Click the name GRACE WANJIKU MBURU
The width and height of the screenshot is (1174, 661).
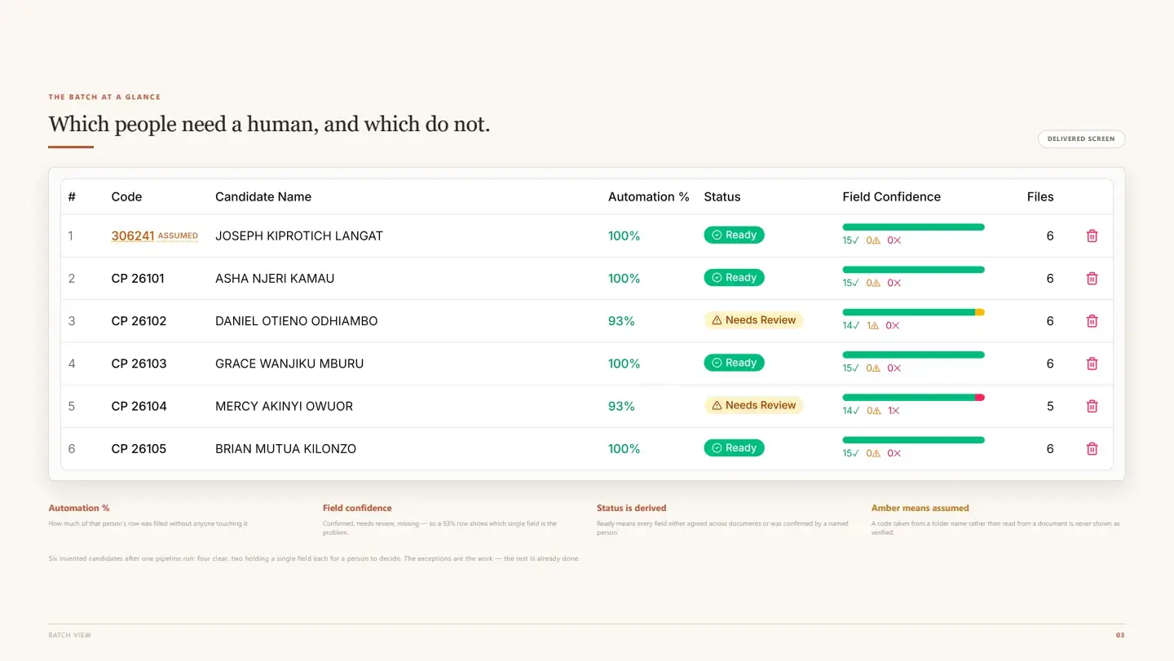point(289,364)
